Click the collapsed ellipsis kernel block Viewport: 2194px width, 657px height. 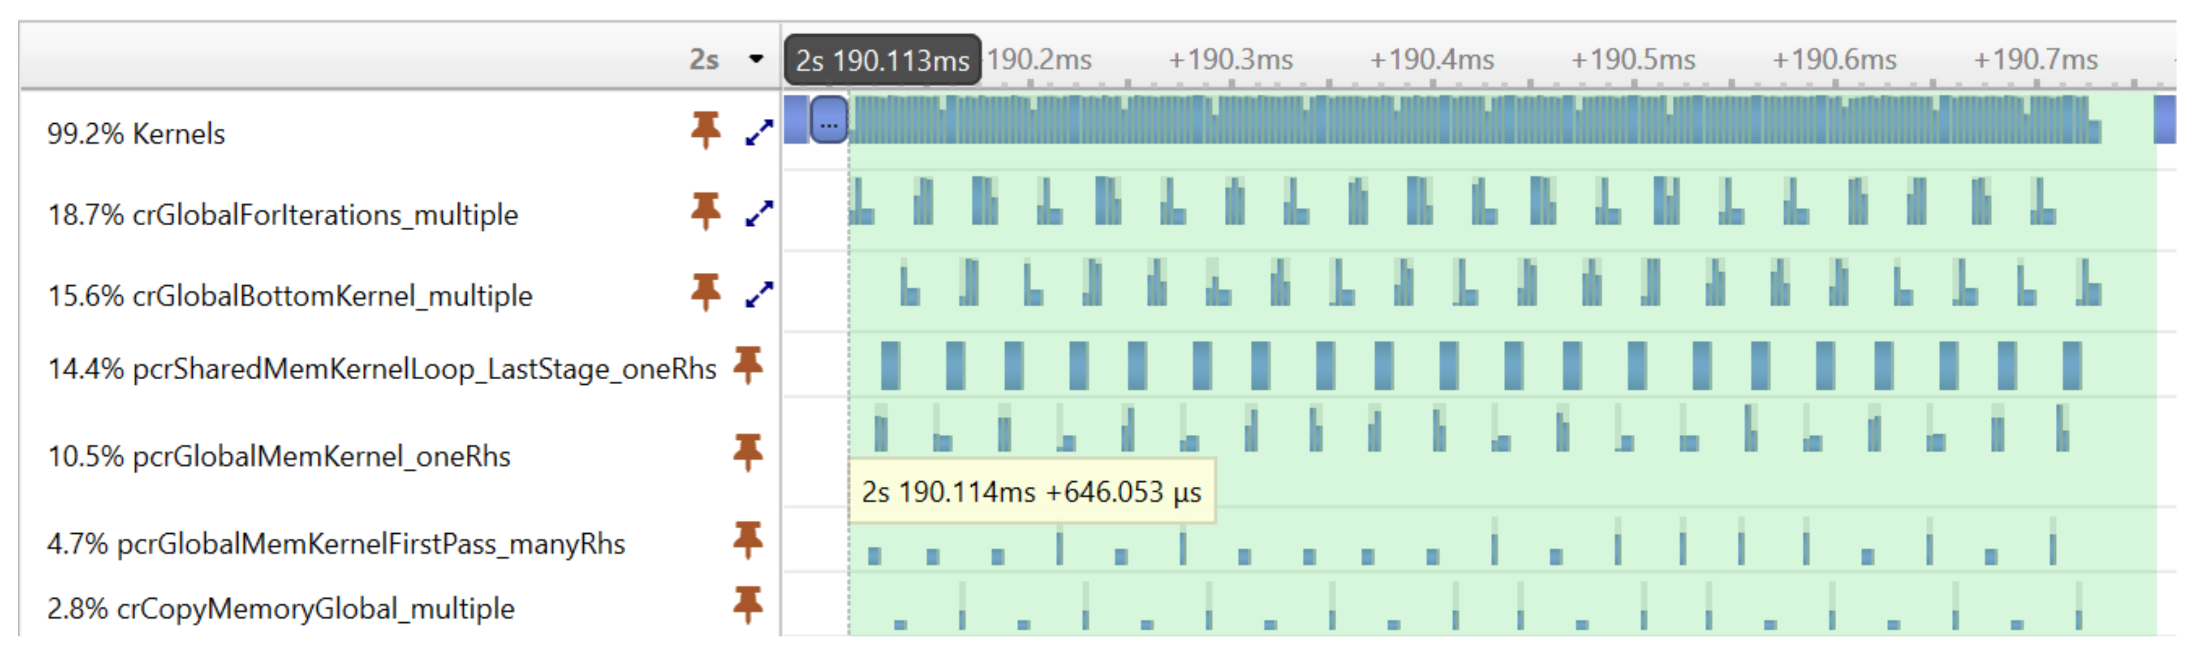click(x=829, y=120)
